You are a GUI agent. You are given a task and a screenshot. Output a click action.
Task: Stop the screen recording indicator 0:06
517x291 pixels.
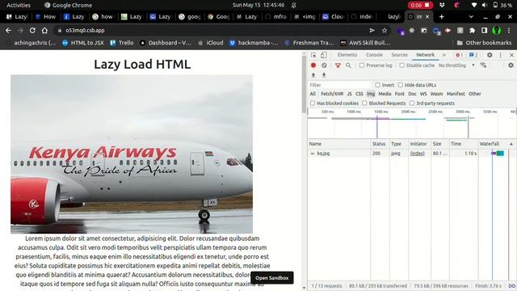pos(420,5)
